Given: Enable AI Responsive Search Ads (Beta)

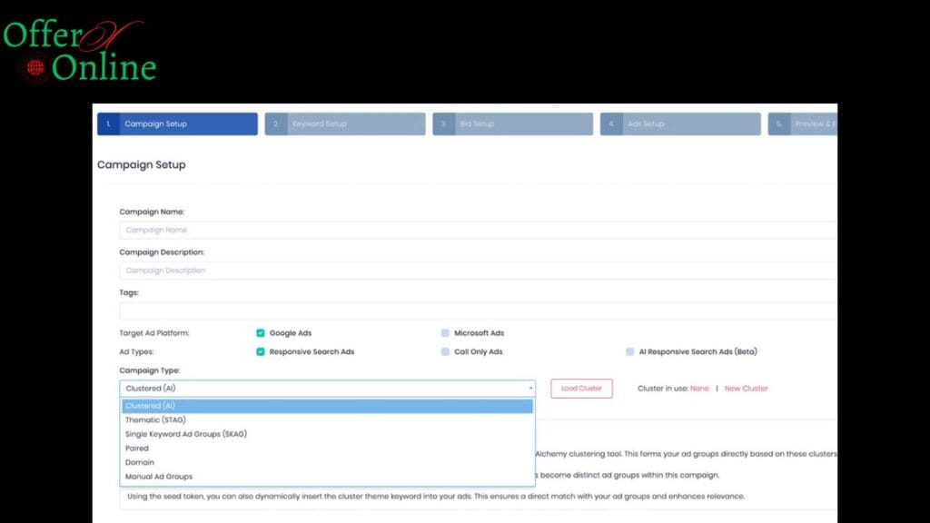Looking at the screenshot, I should [629, 351].
